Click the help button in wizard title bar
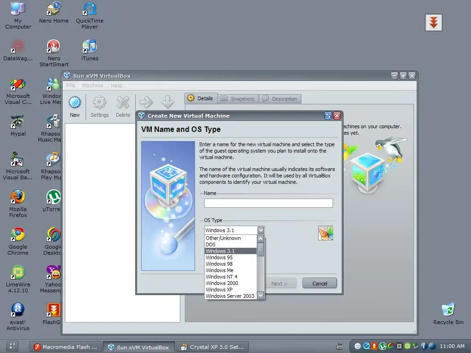 pos(328,115)
